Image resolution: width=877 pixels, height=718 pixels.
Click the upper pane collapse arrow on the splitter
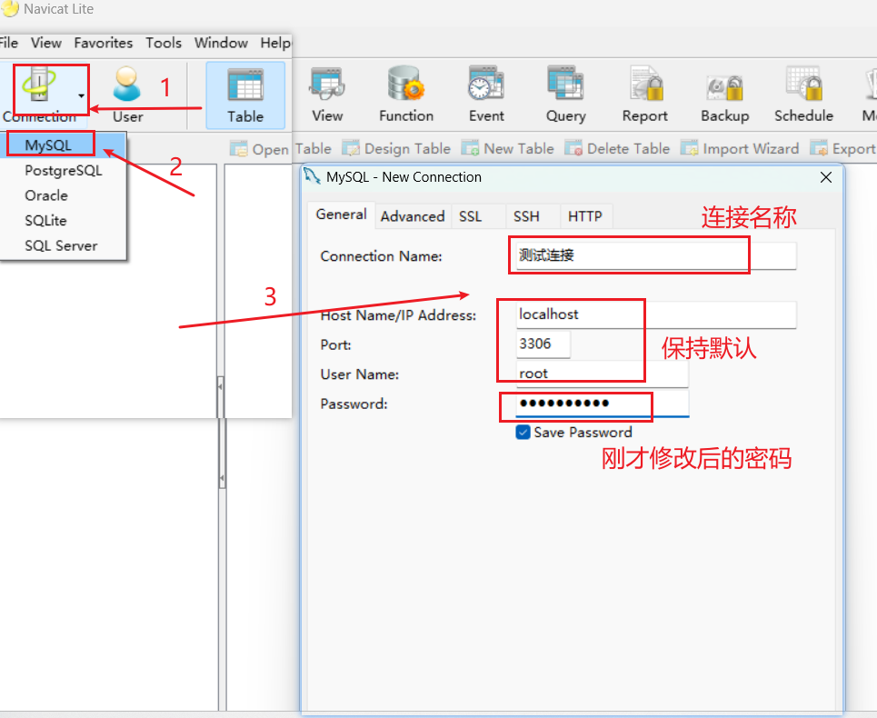click(x=220, y=386)
